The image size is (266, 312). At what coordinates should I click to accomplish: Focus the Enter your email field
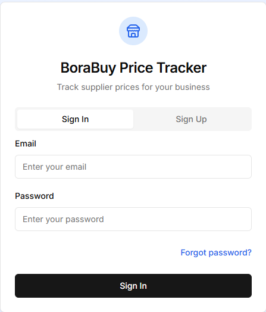pyautogui.click(x=133, y=167)
